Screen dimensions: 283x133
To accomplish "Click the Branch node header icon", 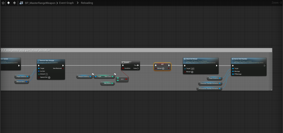I will coord(123,62).
